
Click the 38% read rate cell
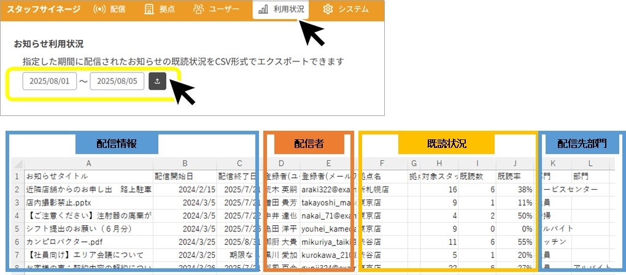click(516, 189)
